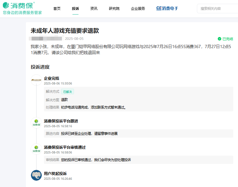238x187 pixels.
Task: Click the blurred username next to the date
Action: 46,39
